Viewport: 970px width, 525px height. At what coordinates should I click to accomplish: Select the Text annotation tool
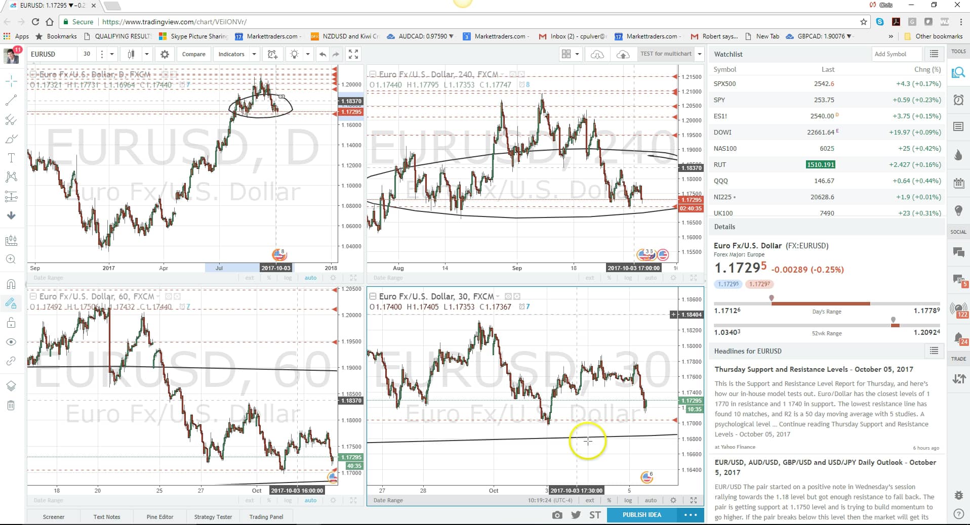[11, 157]
